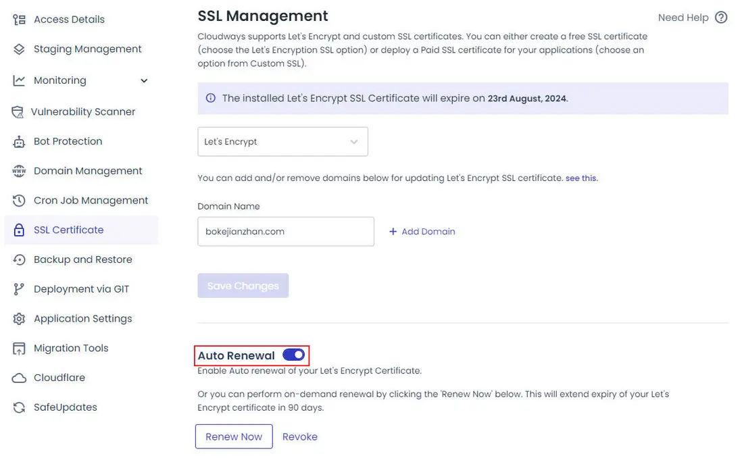This screenshot has height=458, width=742.
Task: Open the Let's Encrypt SSL type dropdown
Action: pyautogui.click(x=282, y=142)
